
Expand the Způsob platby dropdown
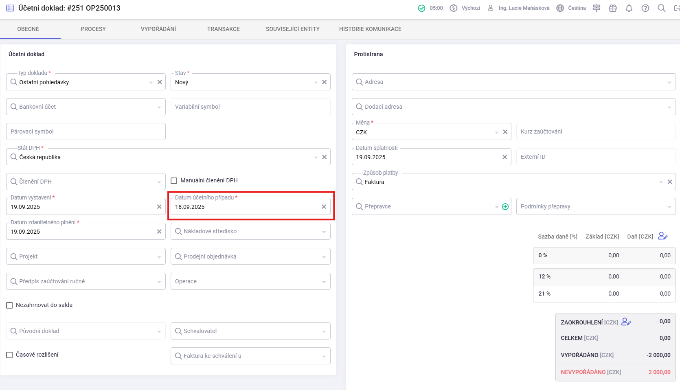661,182
